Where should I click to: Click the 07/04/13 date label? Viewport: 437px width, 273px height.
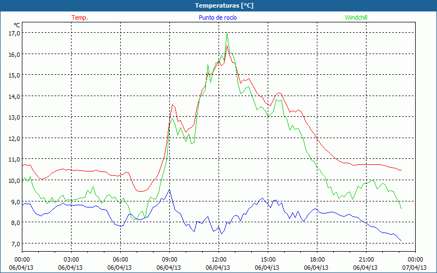[414, 268]
